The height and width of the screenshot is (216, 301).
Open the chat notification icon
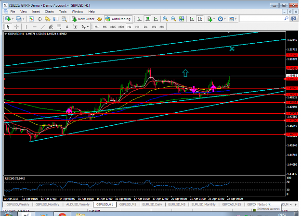294,19
